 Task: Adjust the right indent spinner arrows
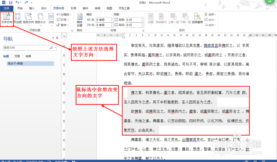tap(112, 25)
